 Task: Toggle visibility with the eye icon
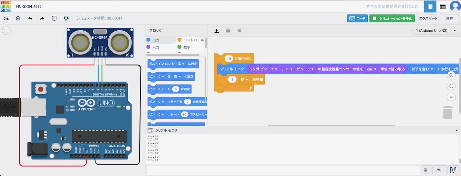(66, 18)
